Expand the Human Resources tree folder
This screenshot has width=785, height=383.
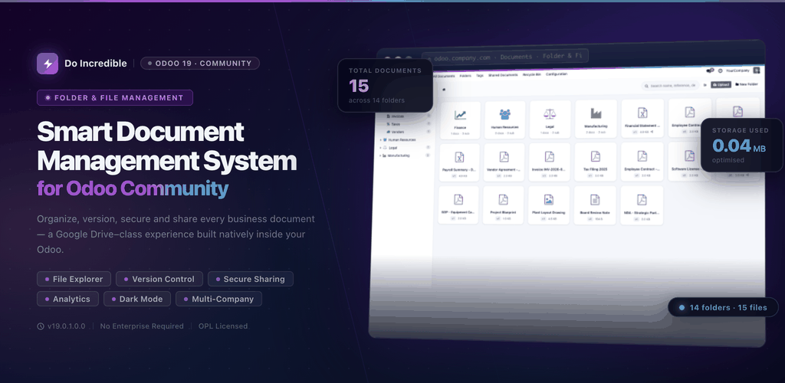click(x=381, y=140)
